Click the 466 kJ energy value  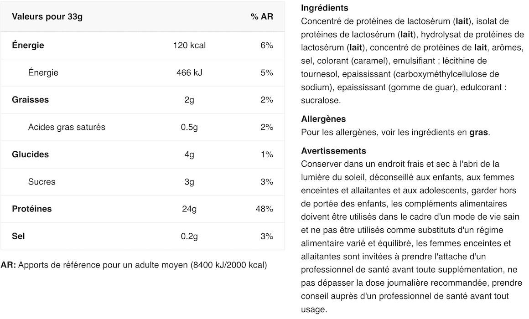[x=189, y=72]
